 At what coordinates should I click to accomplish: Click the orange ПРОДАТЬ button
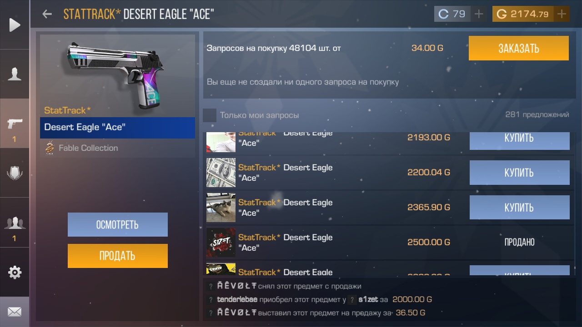(118, 256)
